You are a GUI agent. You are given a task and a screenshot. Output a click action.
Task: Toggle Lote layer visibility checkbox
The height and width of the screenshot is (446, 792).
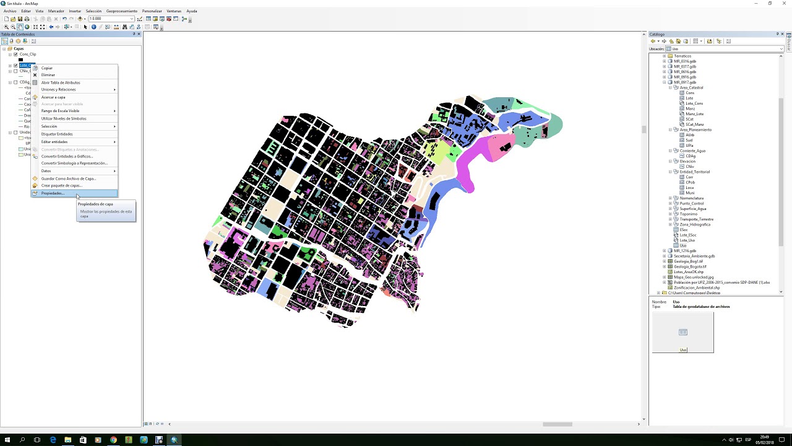click(15, 65)
